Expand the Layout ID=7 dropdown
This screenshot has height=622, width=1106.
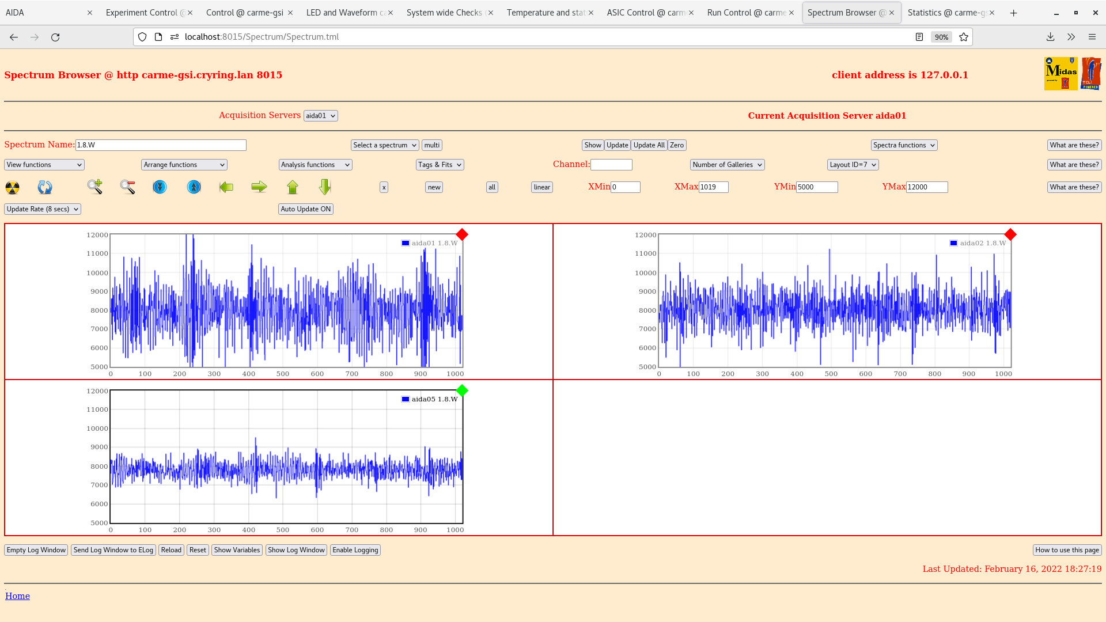(x=853, y=165)
